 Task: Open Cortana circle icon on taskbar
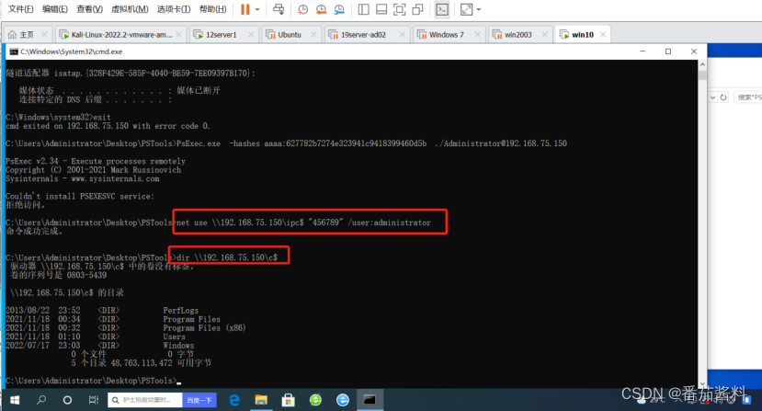pos(67,400)
